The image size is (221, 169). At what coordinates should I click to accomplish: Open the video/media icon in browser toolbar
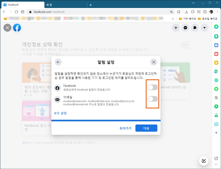[x=193, y=12]
